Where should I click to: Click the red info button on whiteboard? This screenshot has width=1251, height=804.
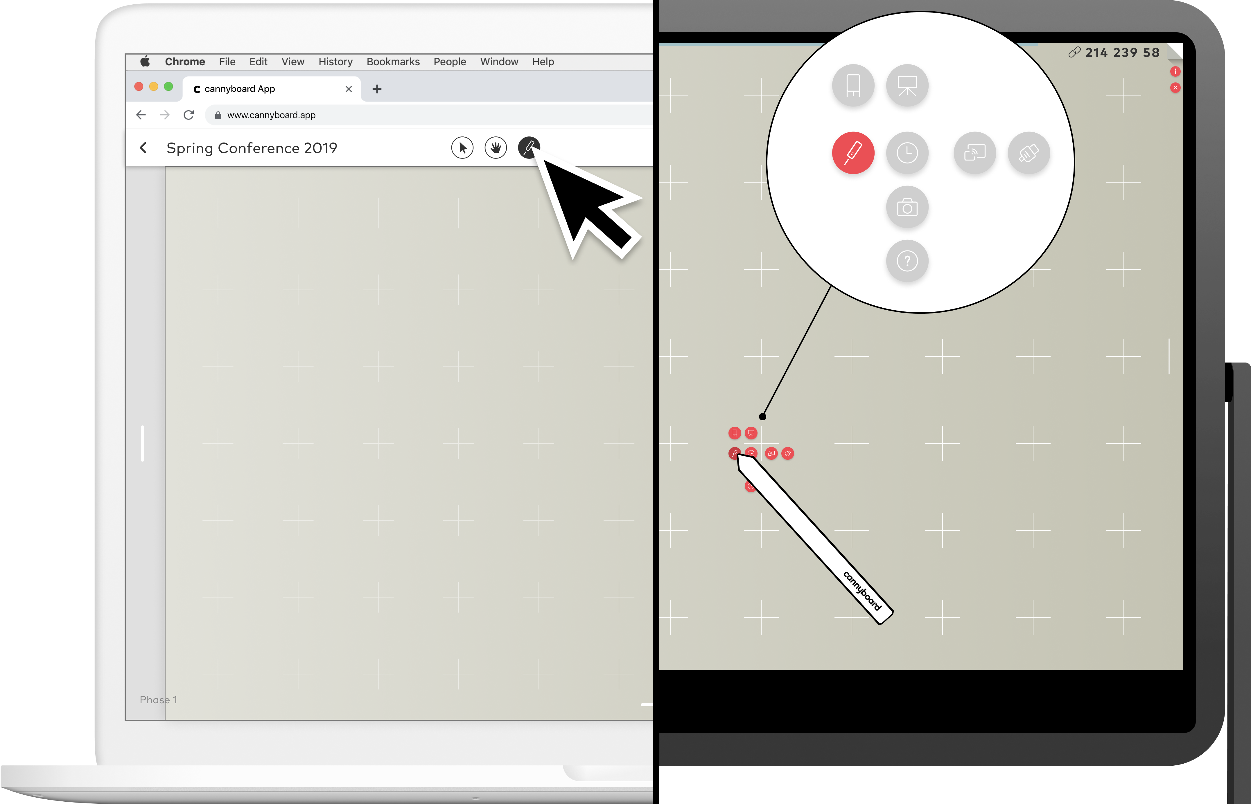click(1175, 71)
